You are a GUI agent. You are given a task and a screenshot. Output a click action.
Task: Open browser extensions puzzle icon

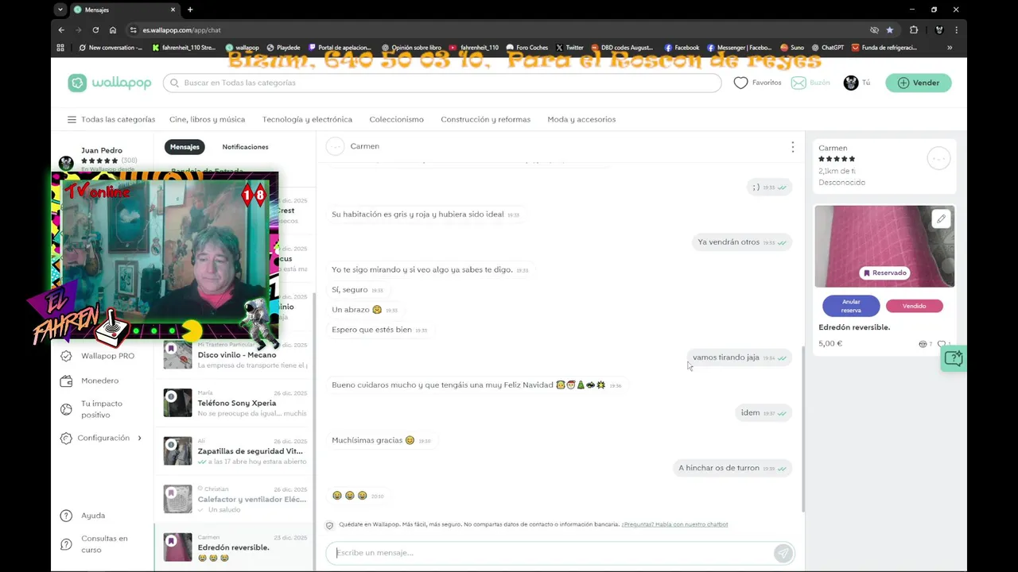pyautogui.click(x=914, y=30)
